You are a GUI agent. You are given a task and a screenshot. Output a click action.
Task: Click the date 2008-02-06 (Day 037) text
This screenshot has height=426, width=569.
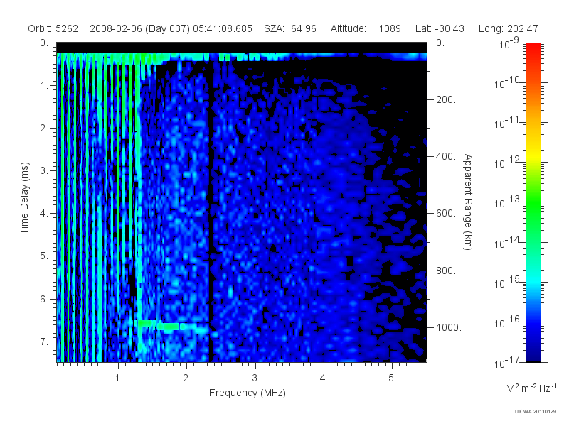tap(139, 28)
